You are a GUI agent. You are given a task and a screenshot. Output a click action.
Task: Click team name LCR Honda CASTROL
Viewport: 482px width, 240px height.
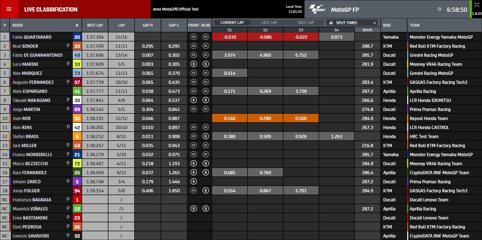(x=429, y=128)
